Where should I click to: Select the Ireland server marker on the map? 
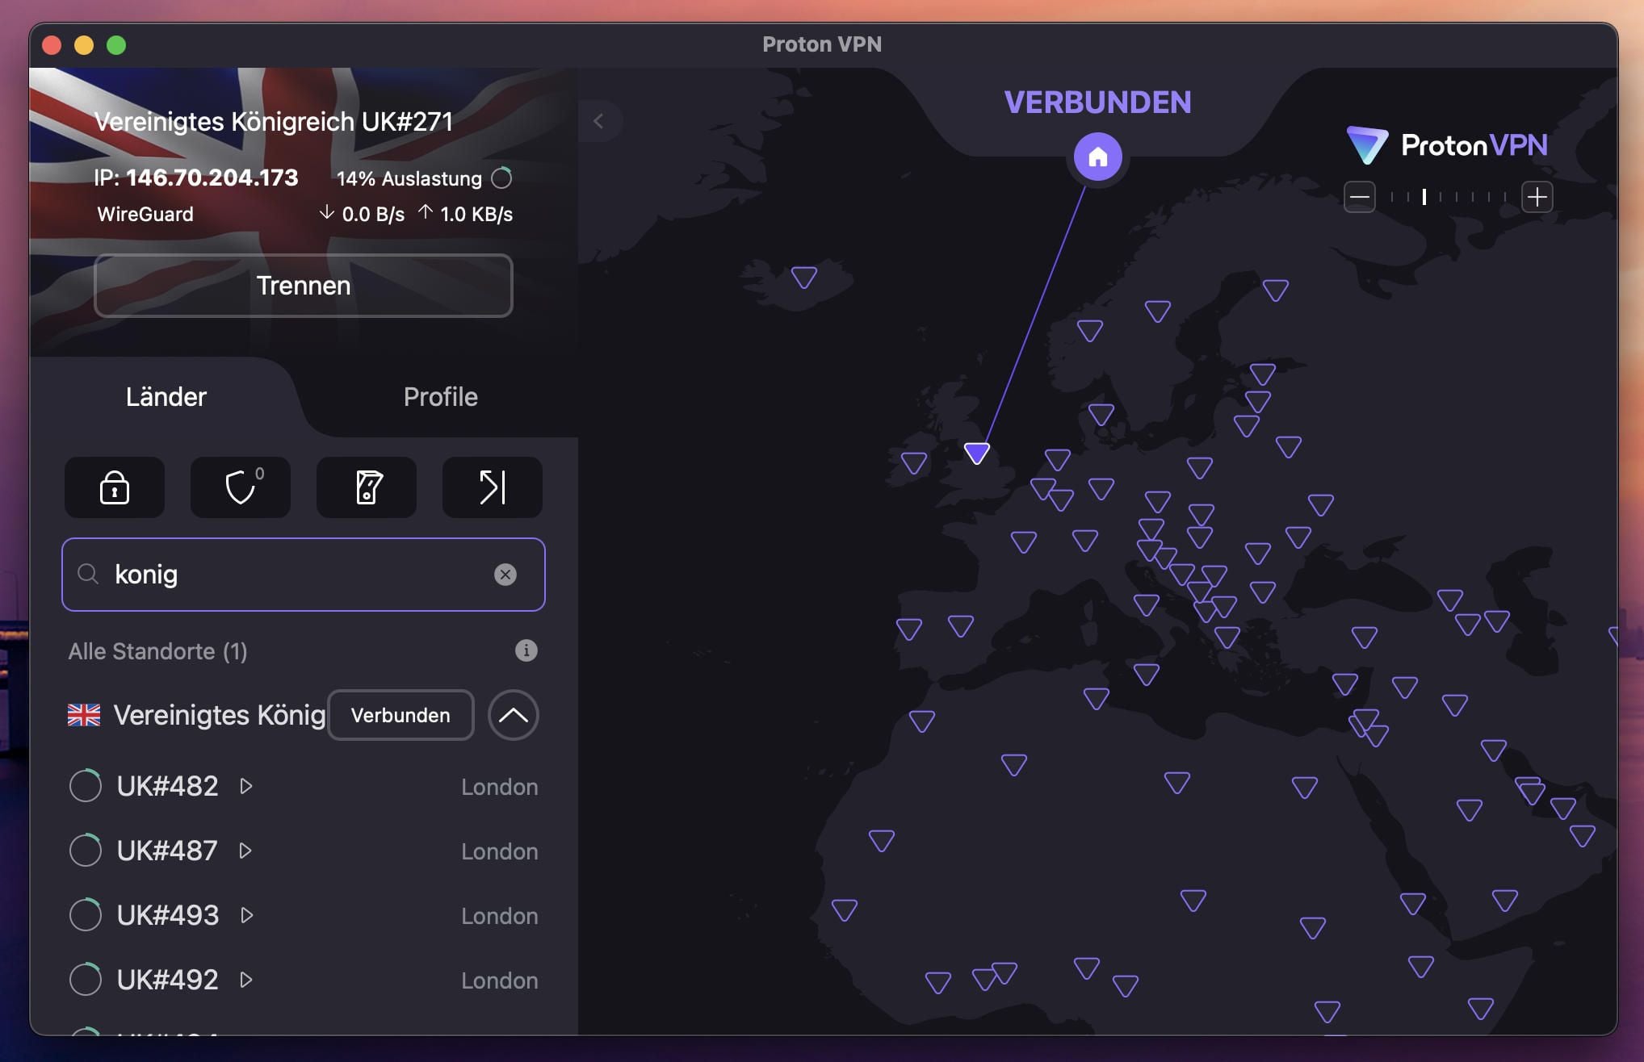pos(914,463)
